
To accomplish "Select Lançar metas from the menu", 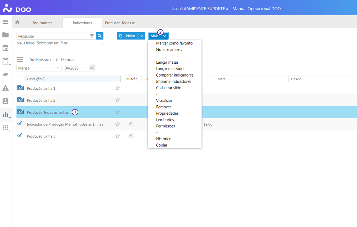I will tap(167, 62).
